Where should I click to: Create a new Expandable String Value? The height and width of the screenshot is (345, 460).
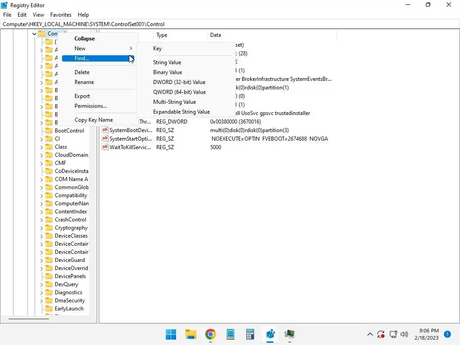pos(181,112)
